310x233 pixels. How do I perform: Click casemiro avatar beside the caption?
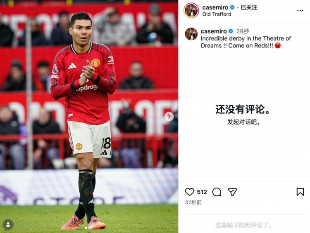191,34
